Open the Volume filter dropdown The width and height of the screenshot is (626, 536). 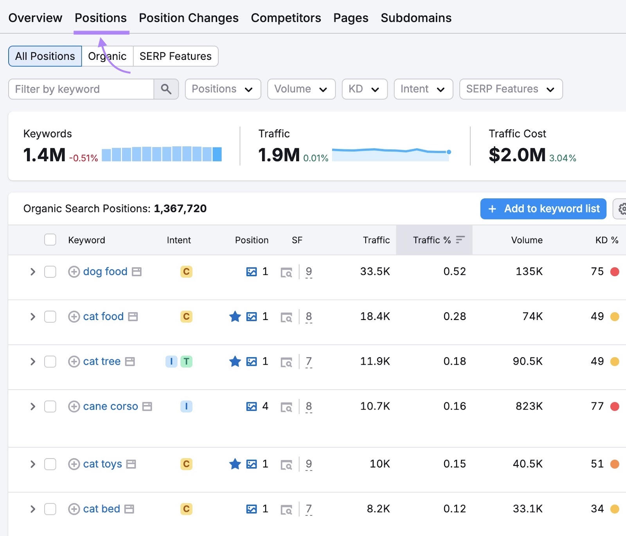[301, 89]
